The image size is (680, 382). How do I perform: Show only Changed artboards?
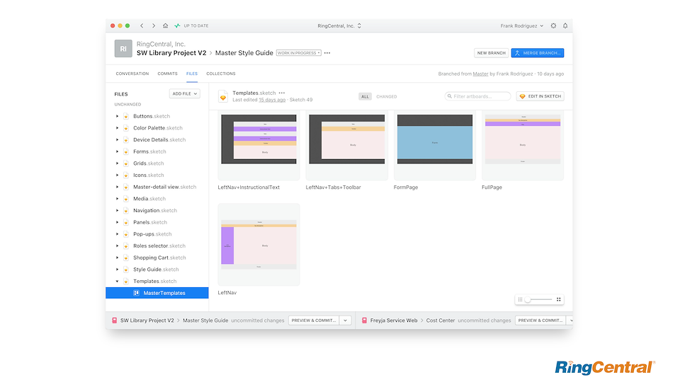tap(386, 96)
